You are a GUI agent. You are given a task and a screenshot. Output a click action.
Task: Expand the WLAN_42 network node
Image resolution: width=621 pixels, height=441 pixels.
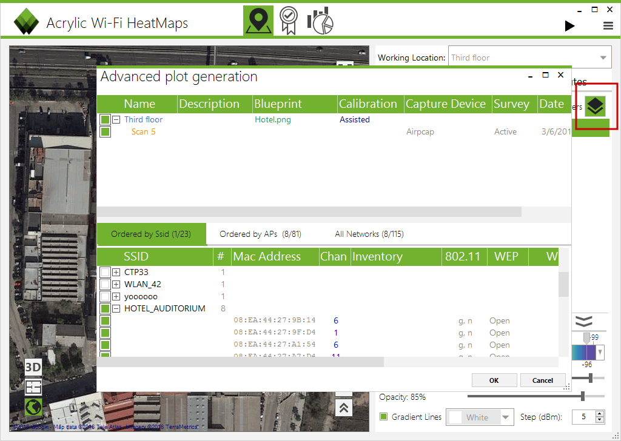coord(116,284)
